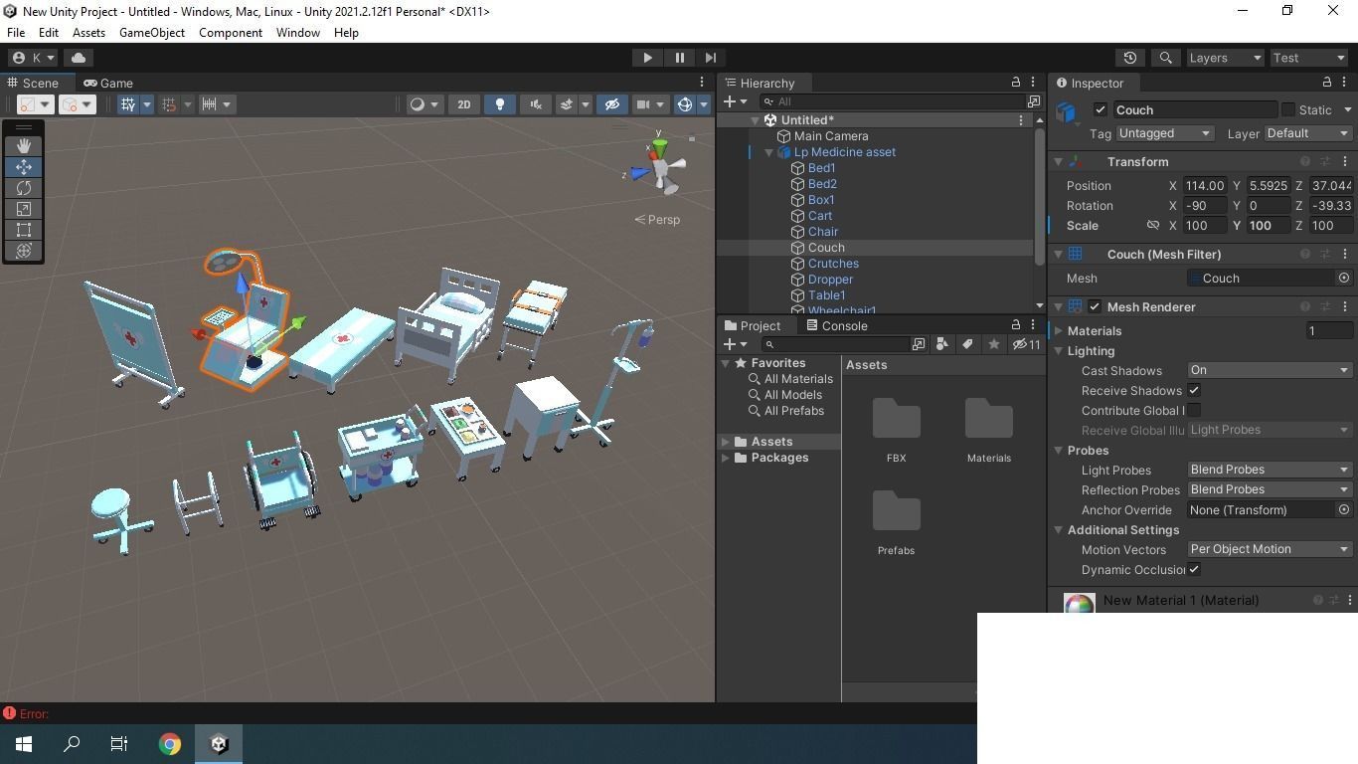
Task: Open the Layers dropdown
Action: 1225,58
